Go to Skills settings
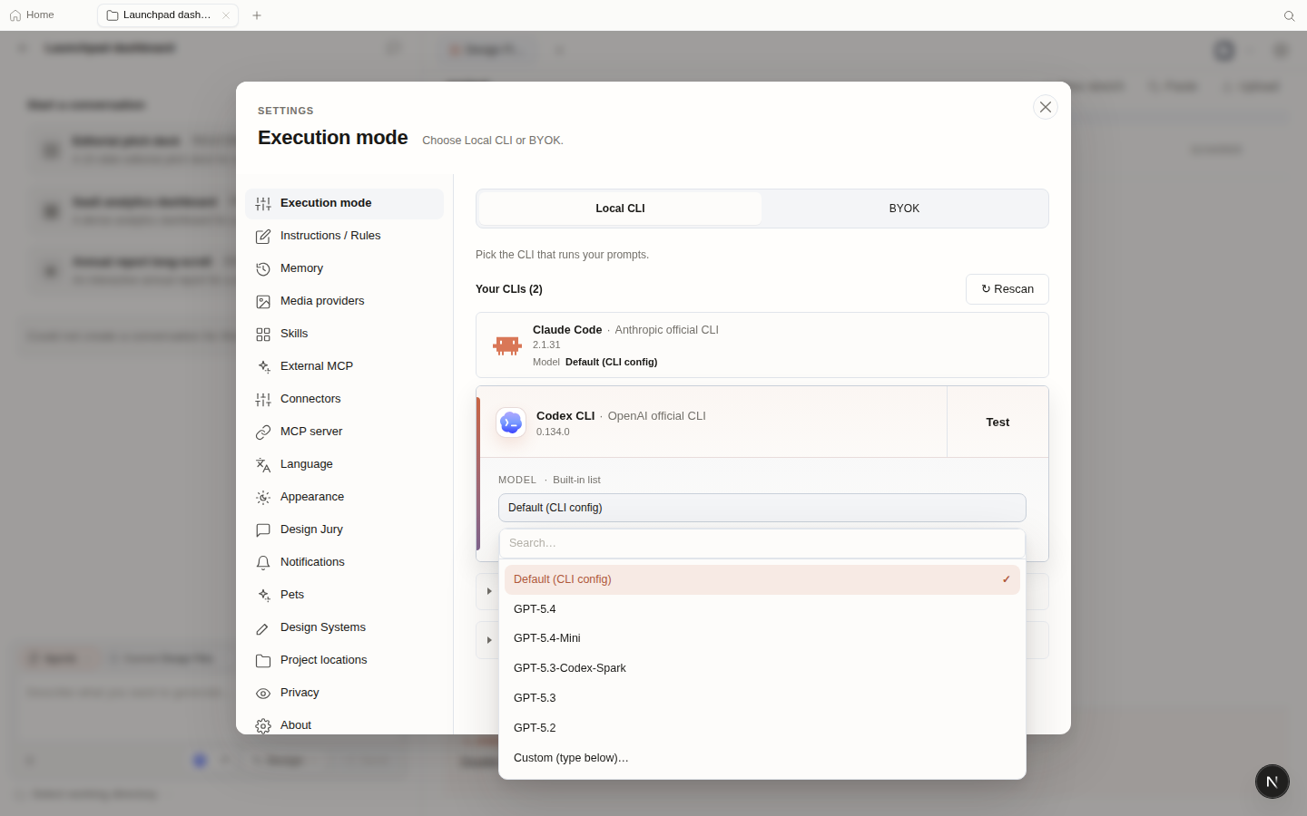1307x816 pixels. click(x=344, y=334)
